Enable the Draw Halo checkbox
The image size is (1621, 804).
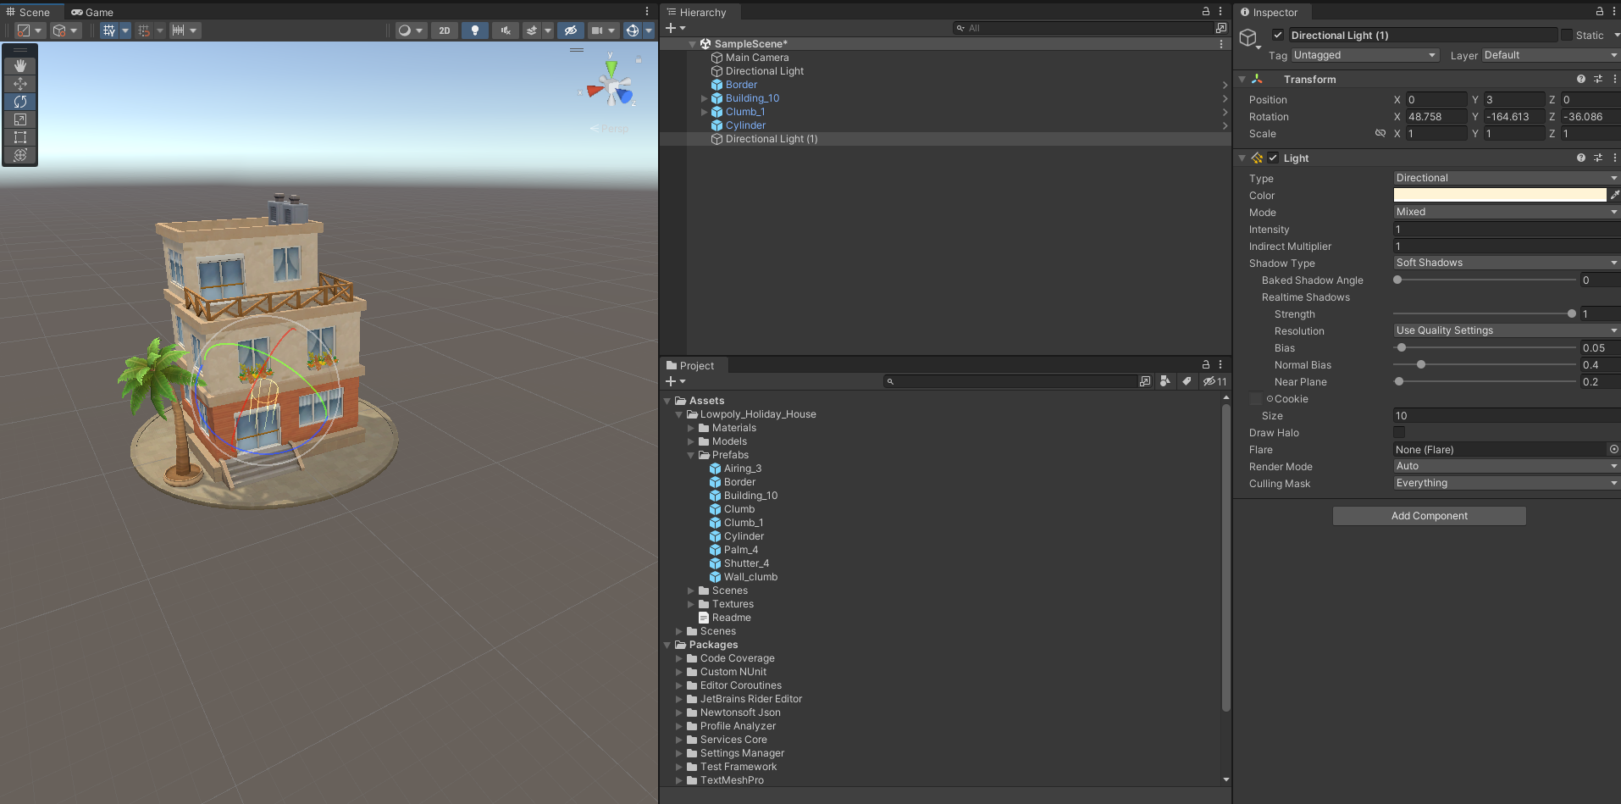[x=1399, y=433]
